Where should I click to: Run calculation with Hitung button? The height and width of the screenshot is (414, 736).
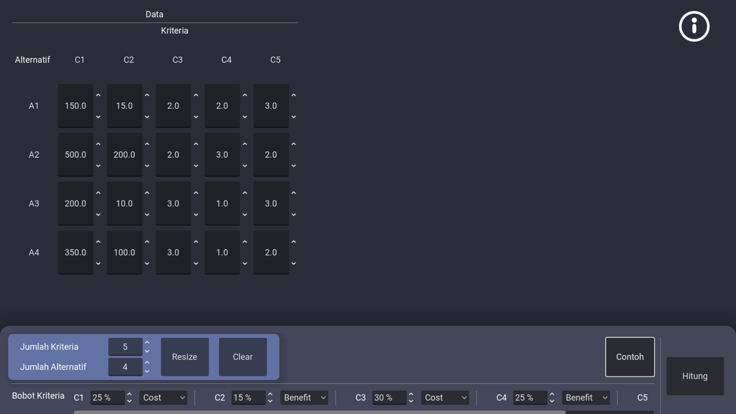tap(695, 376)
